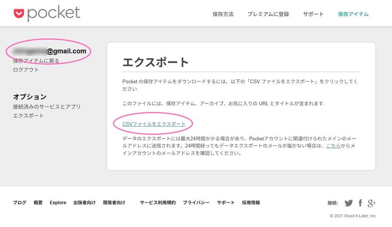Open 概要 in the footer
The height and width of the screenshot is (227, 392).
click(38, 203)
